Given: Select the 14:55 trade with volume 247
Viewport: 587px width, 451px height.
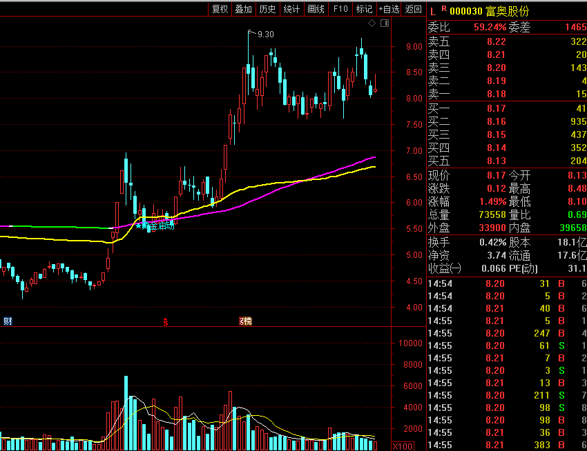Looking at the screenshot, I should [x=507, y=333].
